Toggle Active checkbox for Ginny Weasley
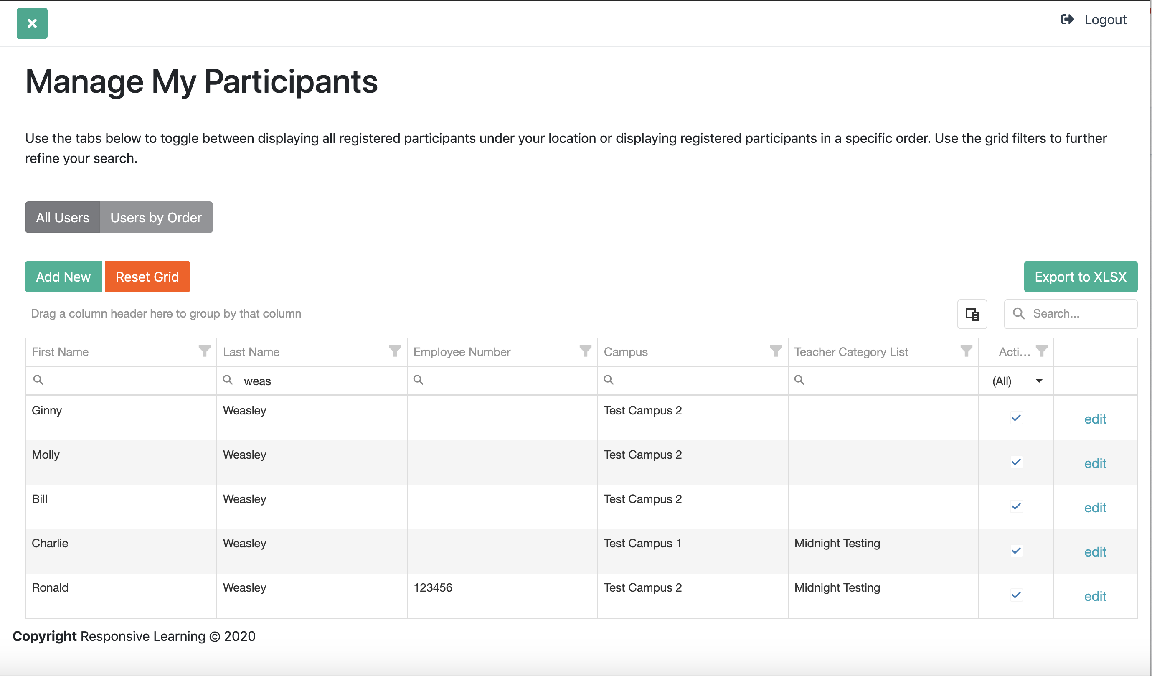 [1016, 418]
